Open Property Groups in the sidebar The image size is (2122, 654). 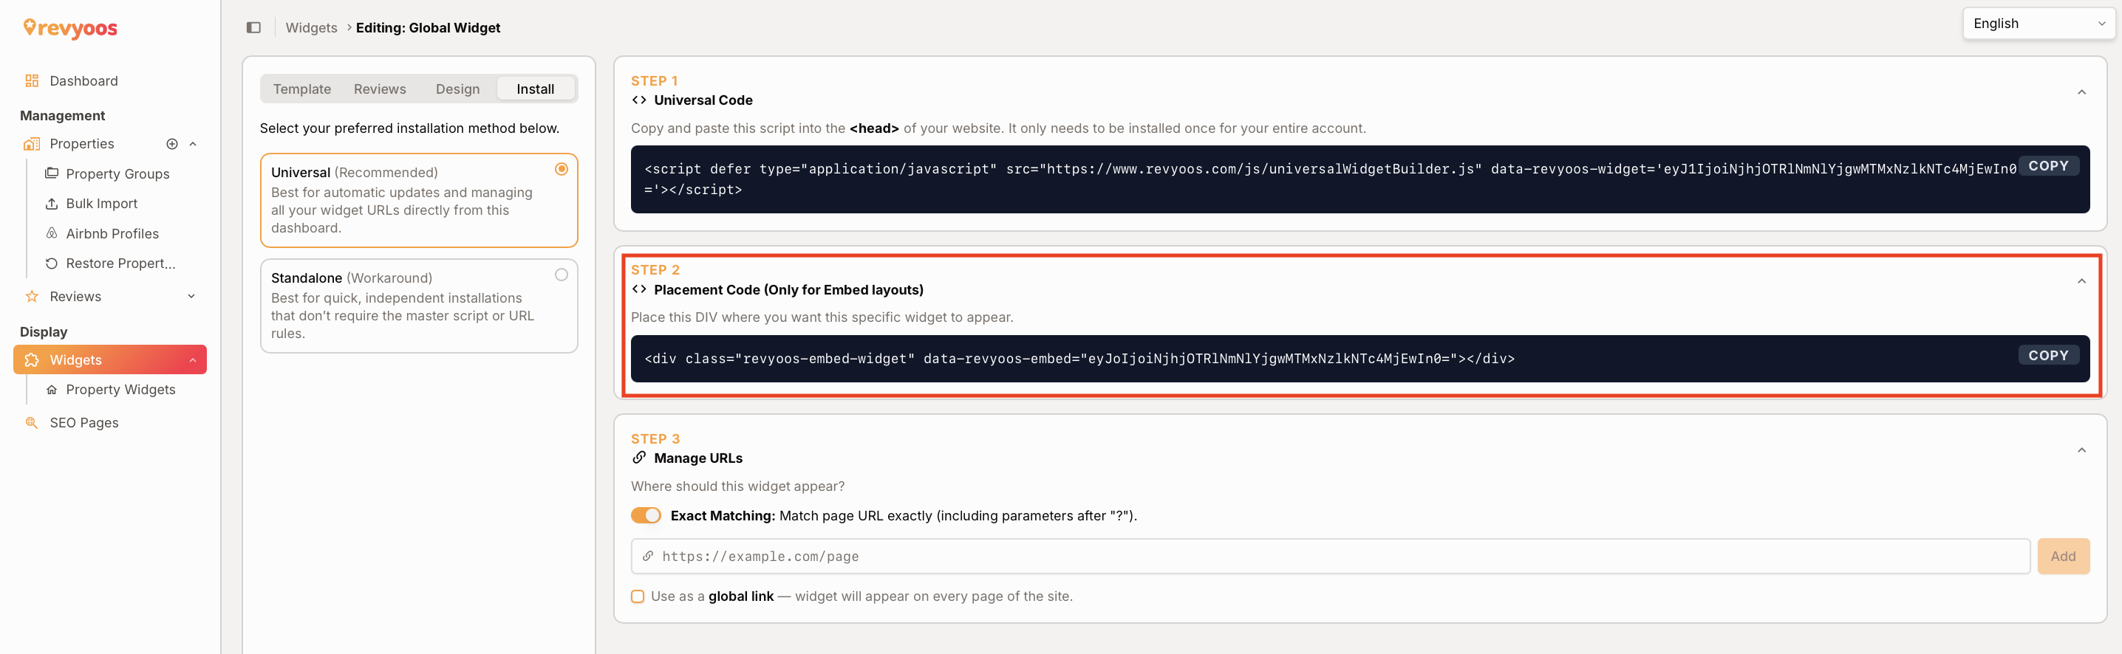pyautogui.click(x=117, y=173)
